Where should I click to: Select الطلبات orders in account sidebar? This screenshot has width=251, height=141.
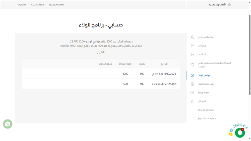click(x=202, y=54)
